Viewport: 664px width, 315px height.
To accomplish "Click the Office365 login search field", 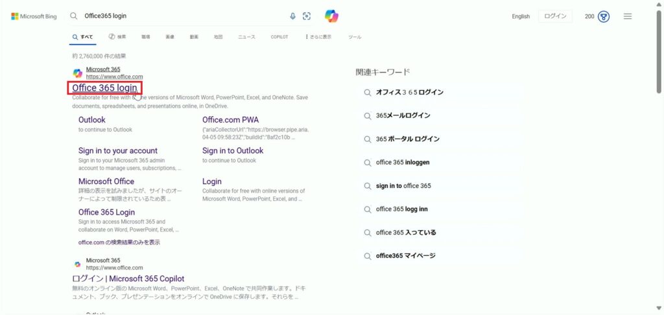I will pyautogui.click(x=182, y=16).
